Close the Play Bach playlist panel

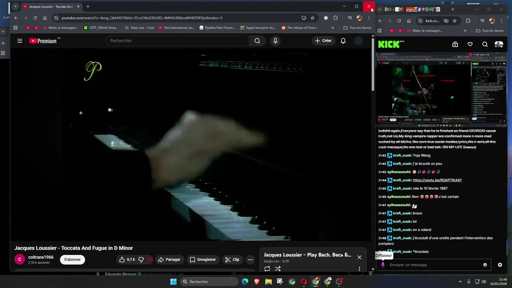(x=359, y=257)
